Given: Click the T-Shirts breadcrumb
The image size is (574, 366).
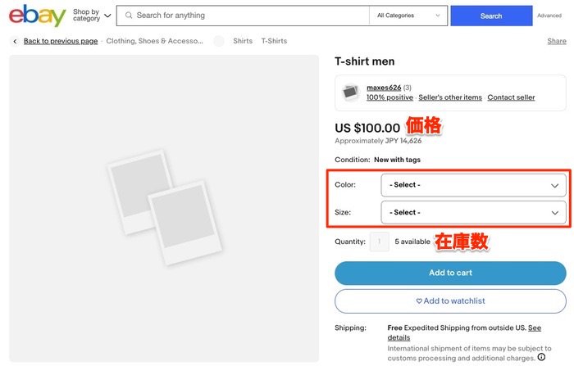Looking at the screenshot, I should pos(274,41).
